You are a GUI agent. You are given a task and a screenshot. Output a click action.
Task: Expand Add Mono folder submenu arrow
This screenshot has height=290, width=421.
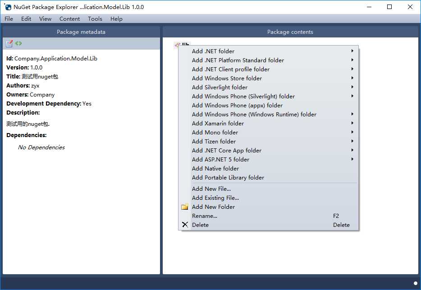(x=352, y=132)
